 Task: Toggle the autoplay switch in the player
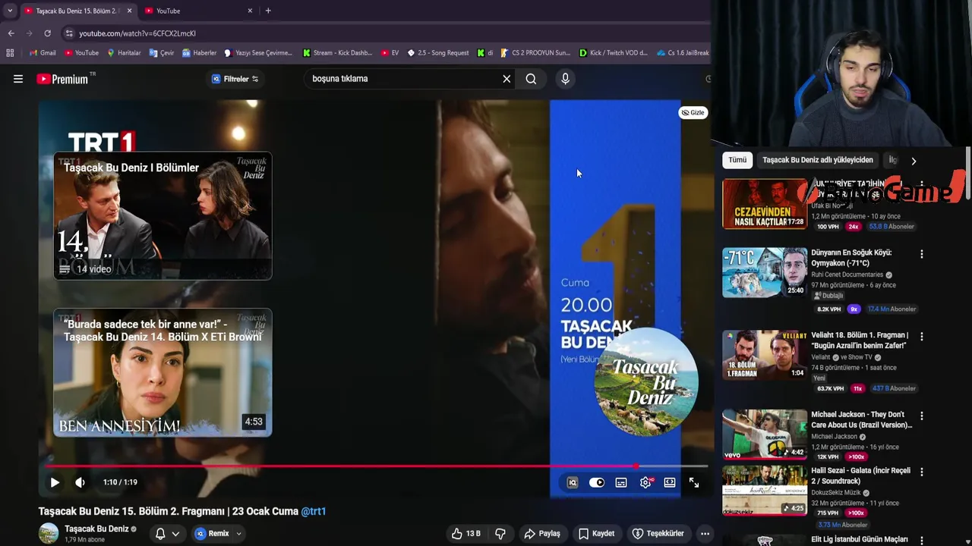597,482
